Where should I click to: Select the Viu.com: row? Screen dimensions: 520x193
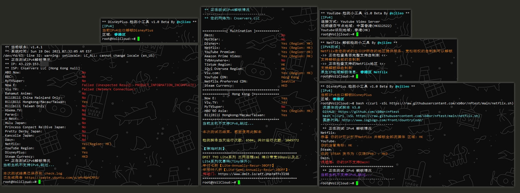point(258,73)
